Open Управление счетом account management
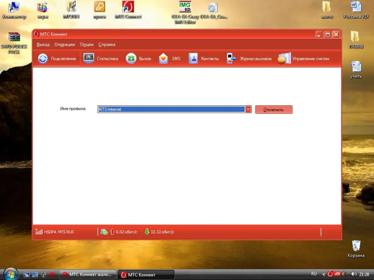 point(303,58)
